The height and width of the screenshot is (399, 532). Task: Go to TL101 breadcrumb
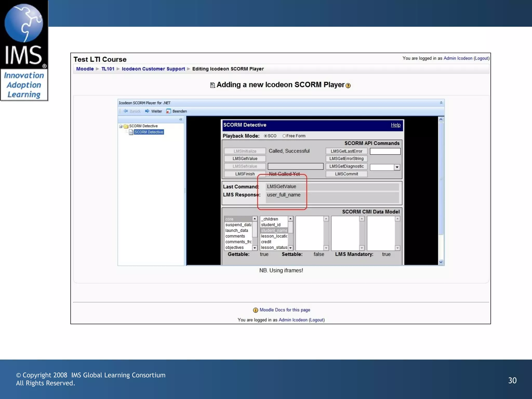[108, 69]
